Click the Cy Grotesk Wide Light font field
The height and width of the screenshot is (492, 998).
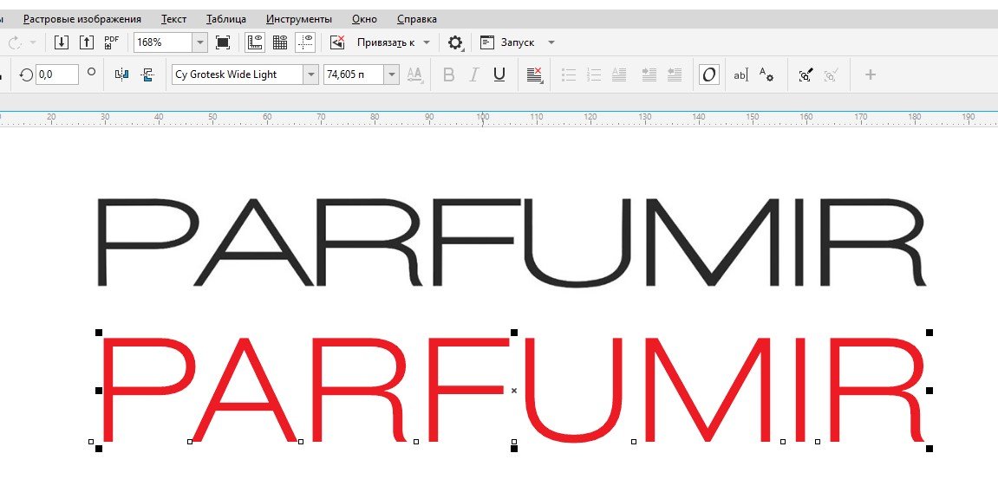[238, 74]
